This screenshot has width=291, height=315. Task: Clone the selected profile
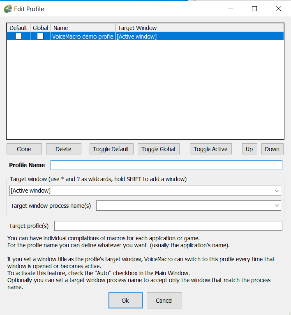24,149
